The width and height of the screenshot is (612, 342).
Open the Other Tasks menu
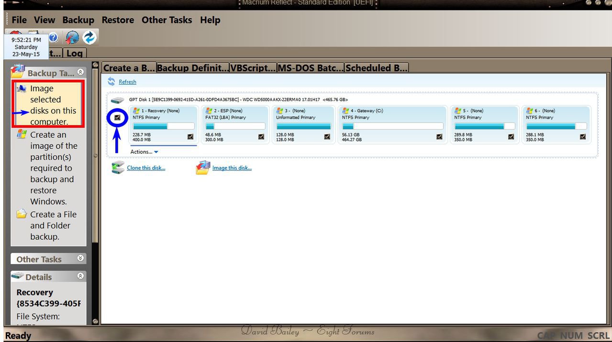[x=167, y=20]
